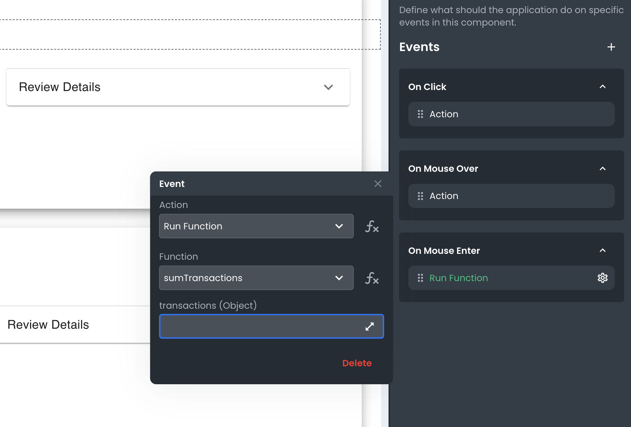Collapse the On Mouse Over section
Viewport: 631px width, 427px height.
click(602, 169)
